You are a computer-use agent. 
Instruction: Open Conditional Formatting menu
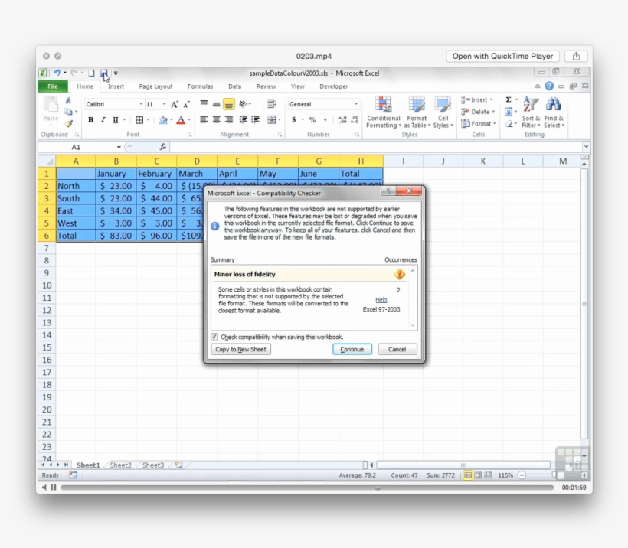383,113
